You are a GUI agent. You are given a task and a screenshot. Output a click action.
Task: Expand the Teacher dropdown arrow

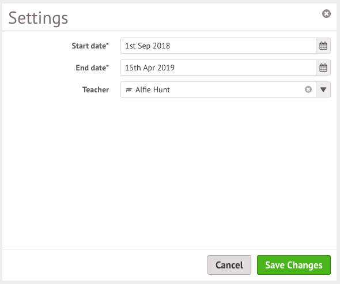pyautogui.click(x=323, y=89)
